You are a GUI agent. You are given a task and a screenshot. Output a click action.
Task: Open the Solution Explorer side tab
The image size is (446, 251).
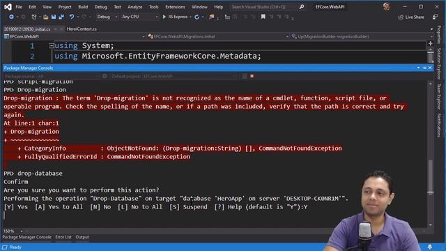439,63
